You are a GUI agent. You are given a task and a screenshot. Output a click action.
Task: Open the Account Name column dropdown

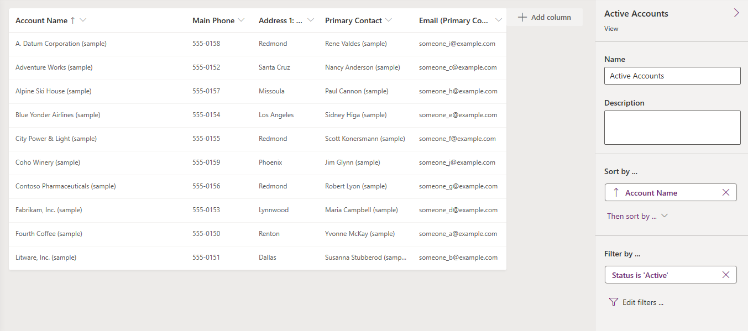click(x=83, y=20)
